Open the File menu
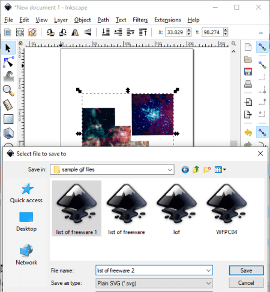This screenshot has width=270, height=292. (8, 20)
